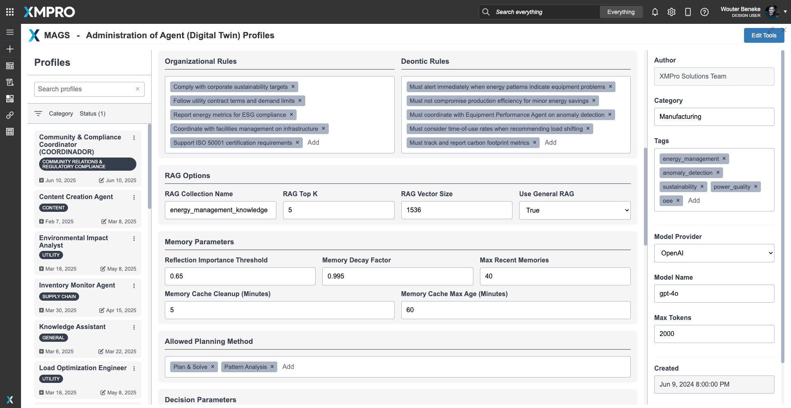Expand the Use General RAG dropdown
The width and height of the screenshot is (791, 408).
(574, 210)
